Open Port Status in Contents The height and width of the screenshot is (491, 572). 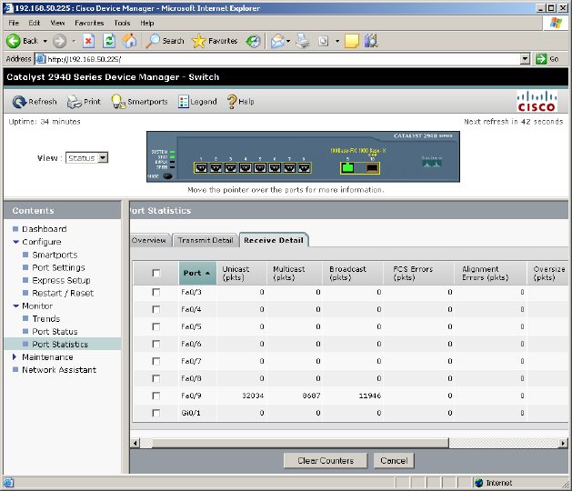tap(55, 332)
